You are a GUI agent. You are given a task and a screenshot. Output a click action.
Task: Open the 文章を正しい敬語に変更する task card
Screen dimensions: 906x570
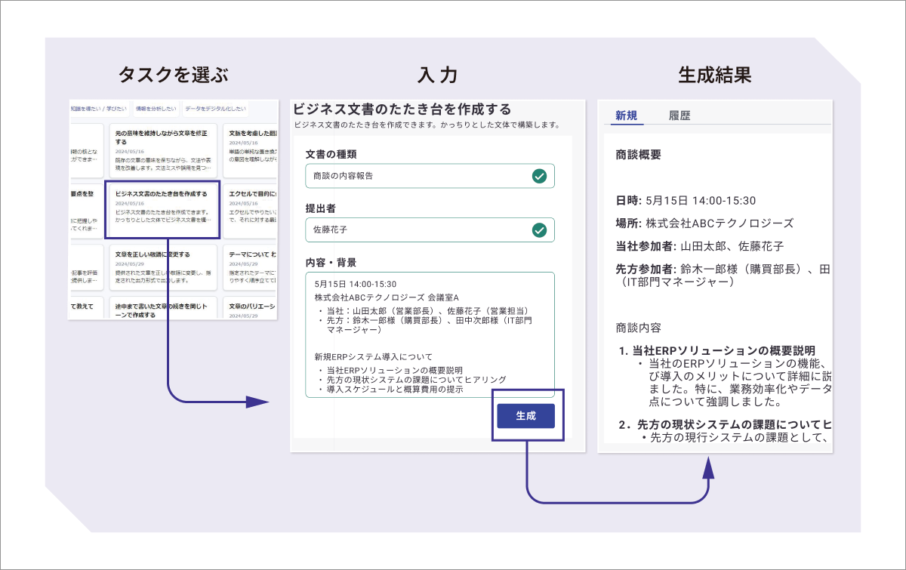pyautogui.click(x=163, y=268)
